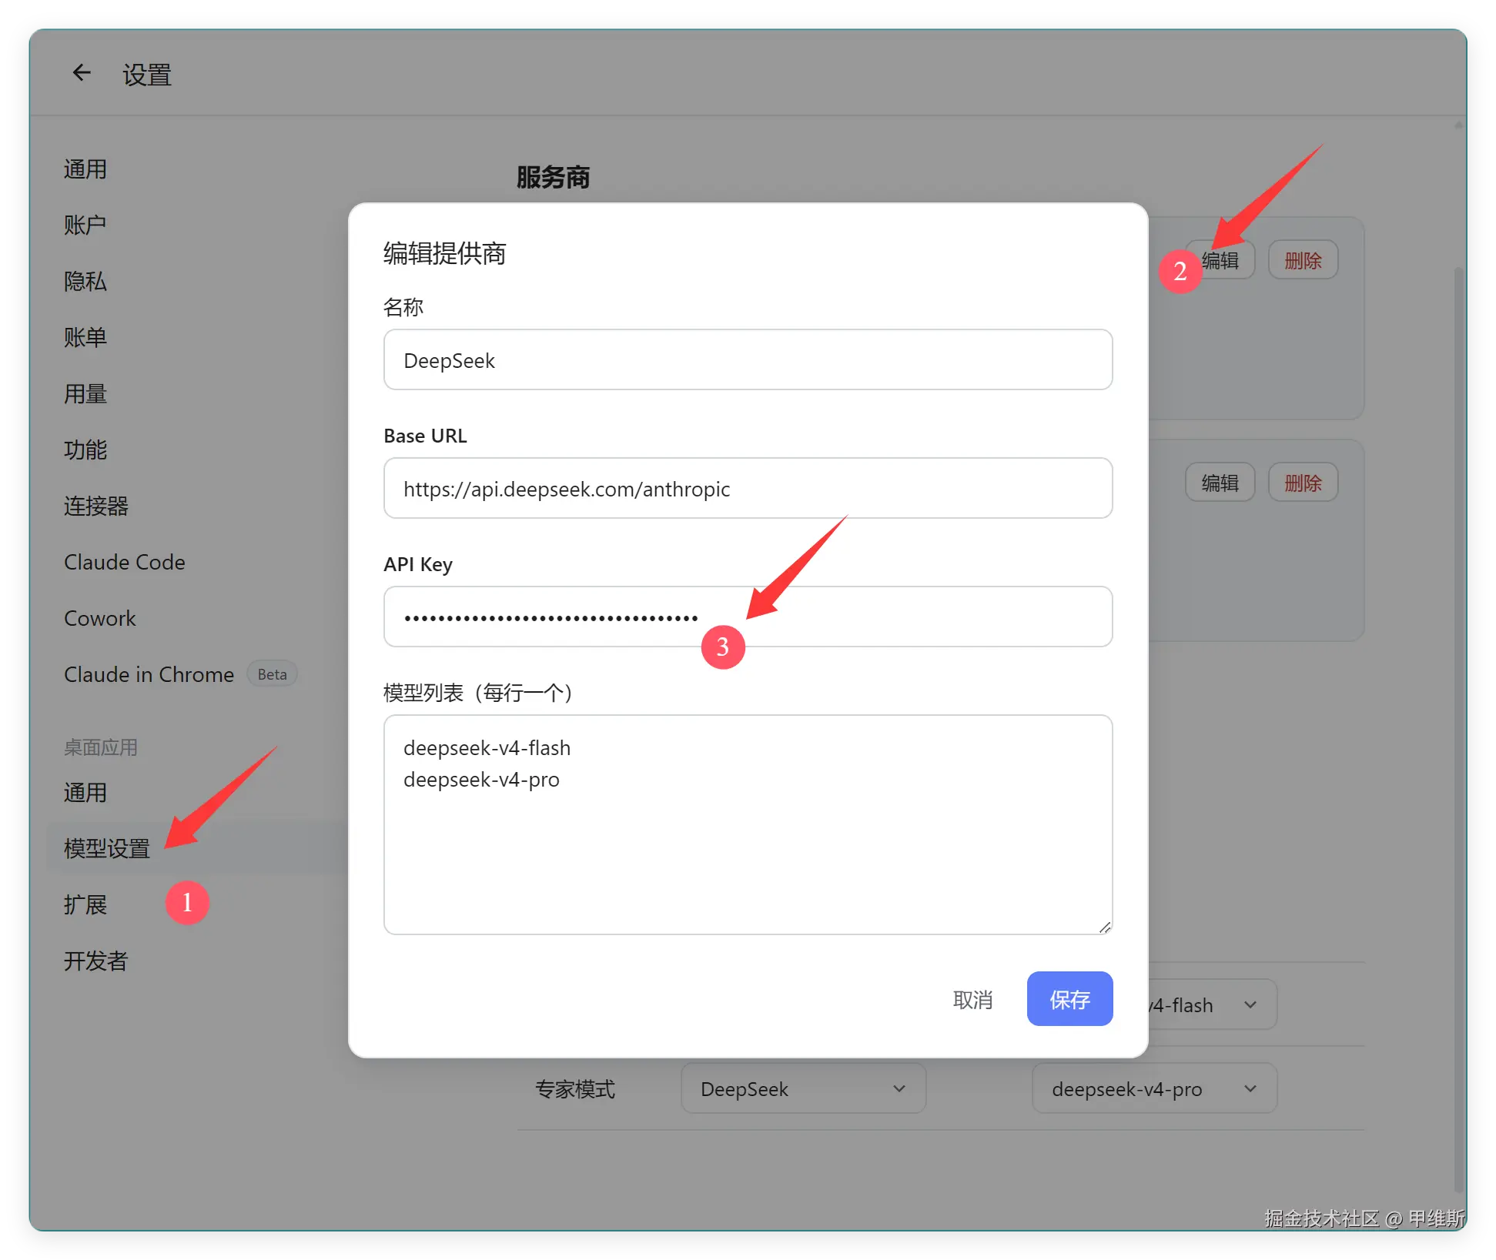Select 通用 under the 桌面应用 group
Viewport: 1496px width, 1260px height.
[85, 793]
